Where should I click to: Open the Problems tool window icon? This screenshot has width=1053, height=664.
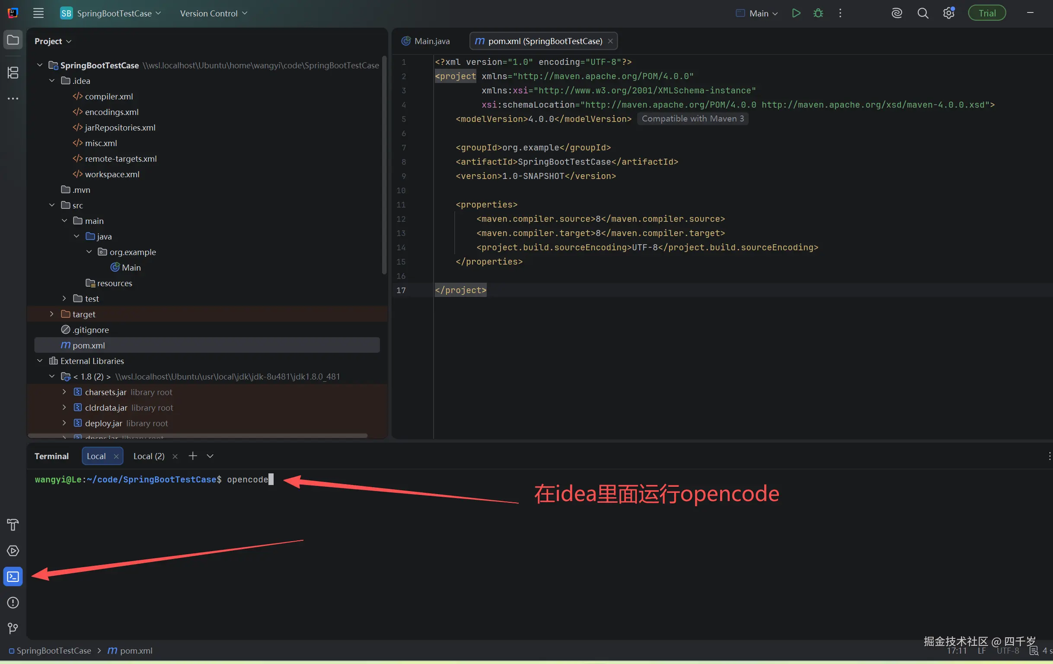(13, 603)
